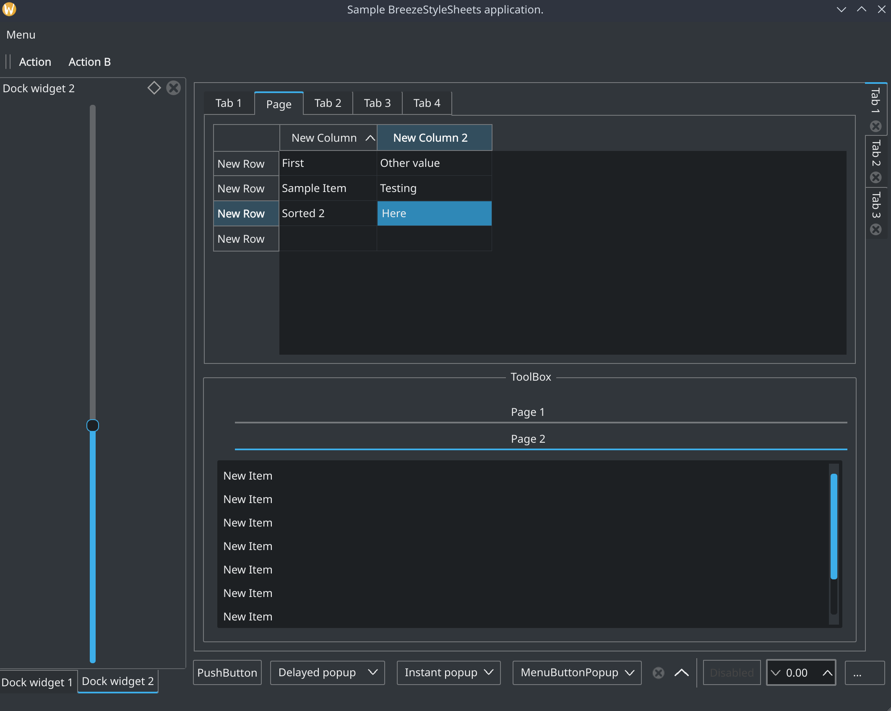Select the New Column 2 header
Viewport: 891px width, 711px height.
coord(435,138)
